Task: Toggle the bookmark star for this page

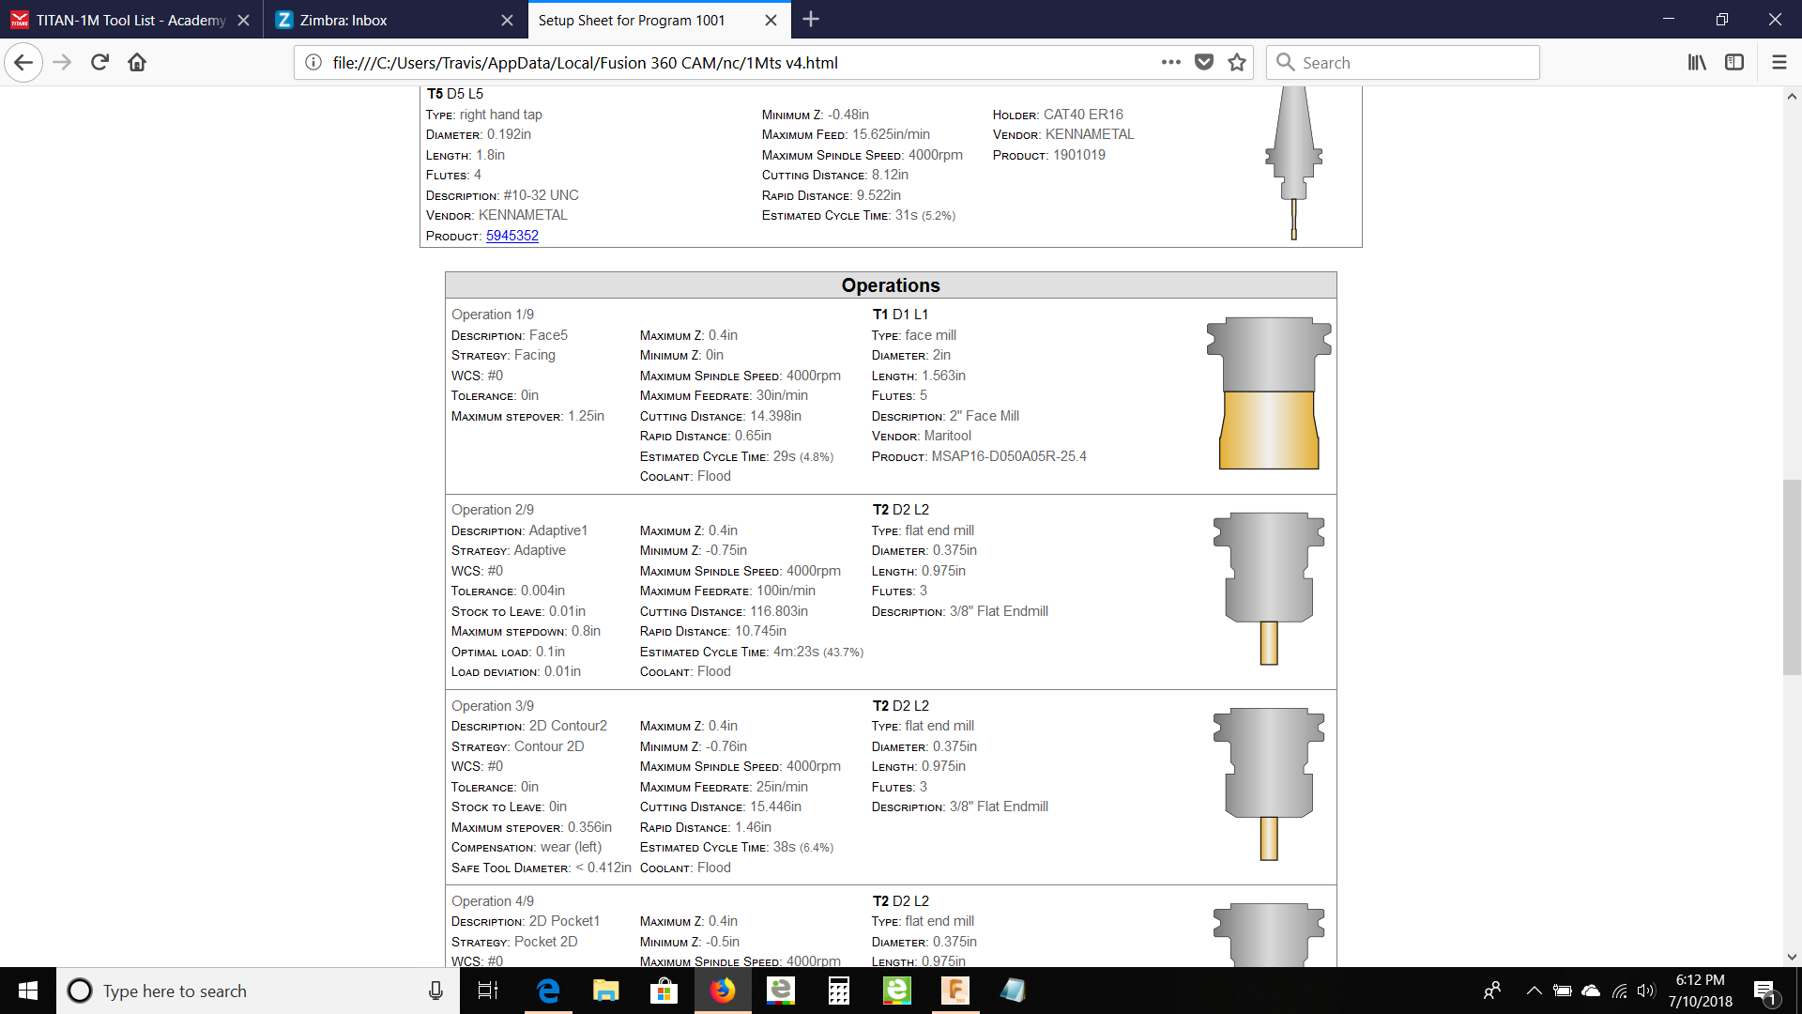Action: point(1236,62)
